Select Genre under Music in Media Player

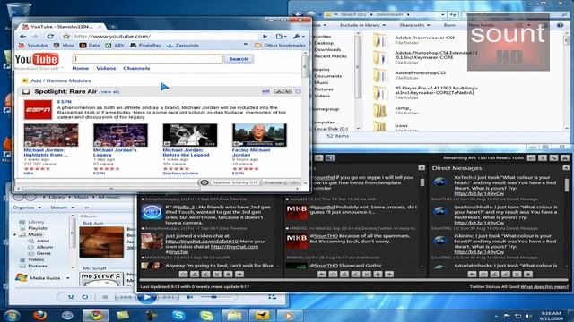[43, 253]
